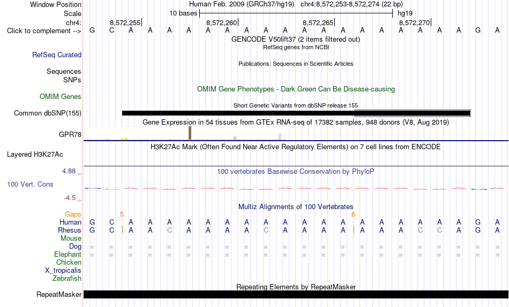Click the chr4:8,572,253-8,572,274 position text

351,4
